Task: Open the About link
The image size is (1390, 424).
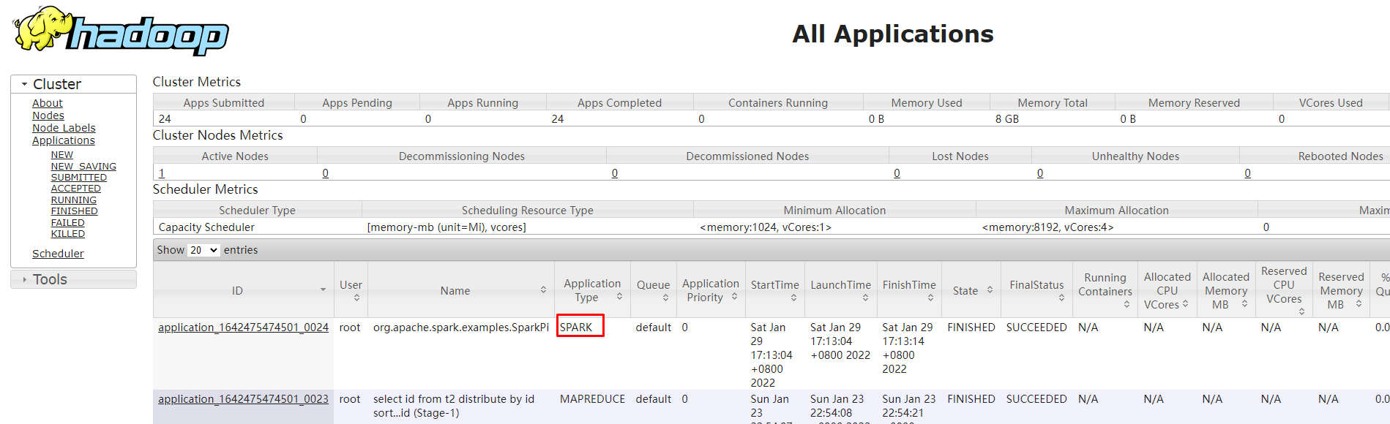Action: (x=48, y=103)
